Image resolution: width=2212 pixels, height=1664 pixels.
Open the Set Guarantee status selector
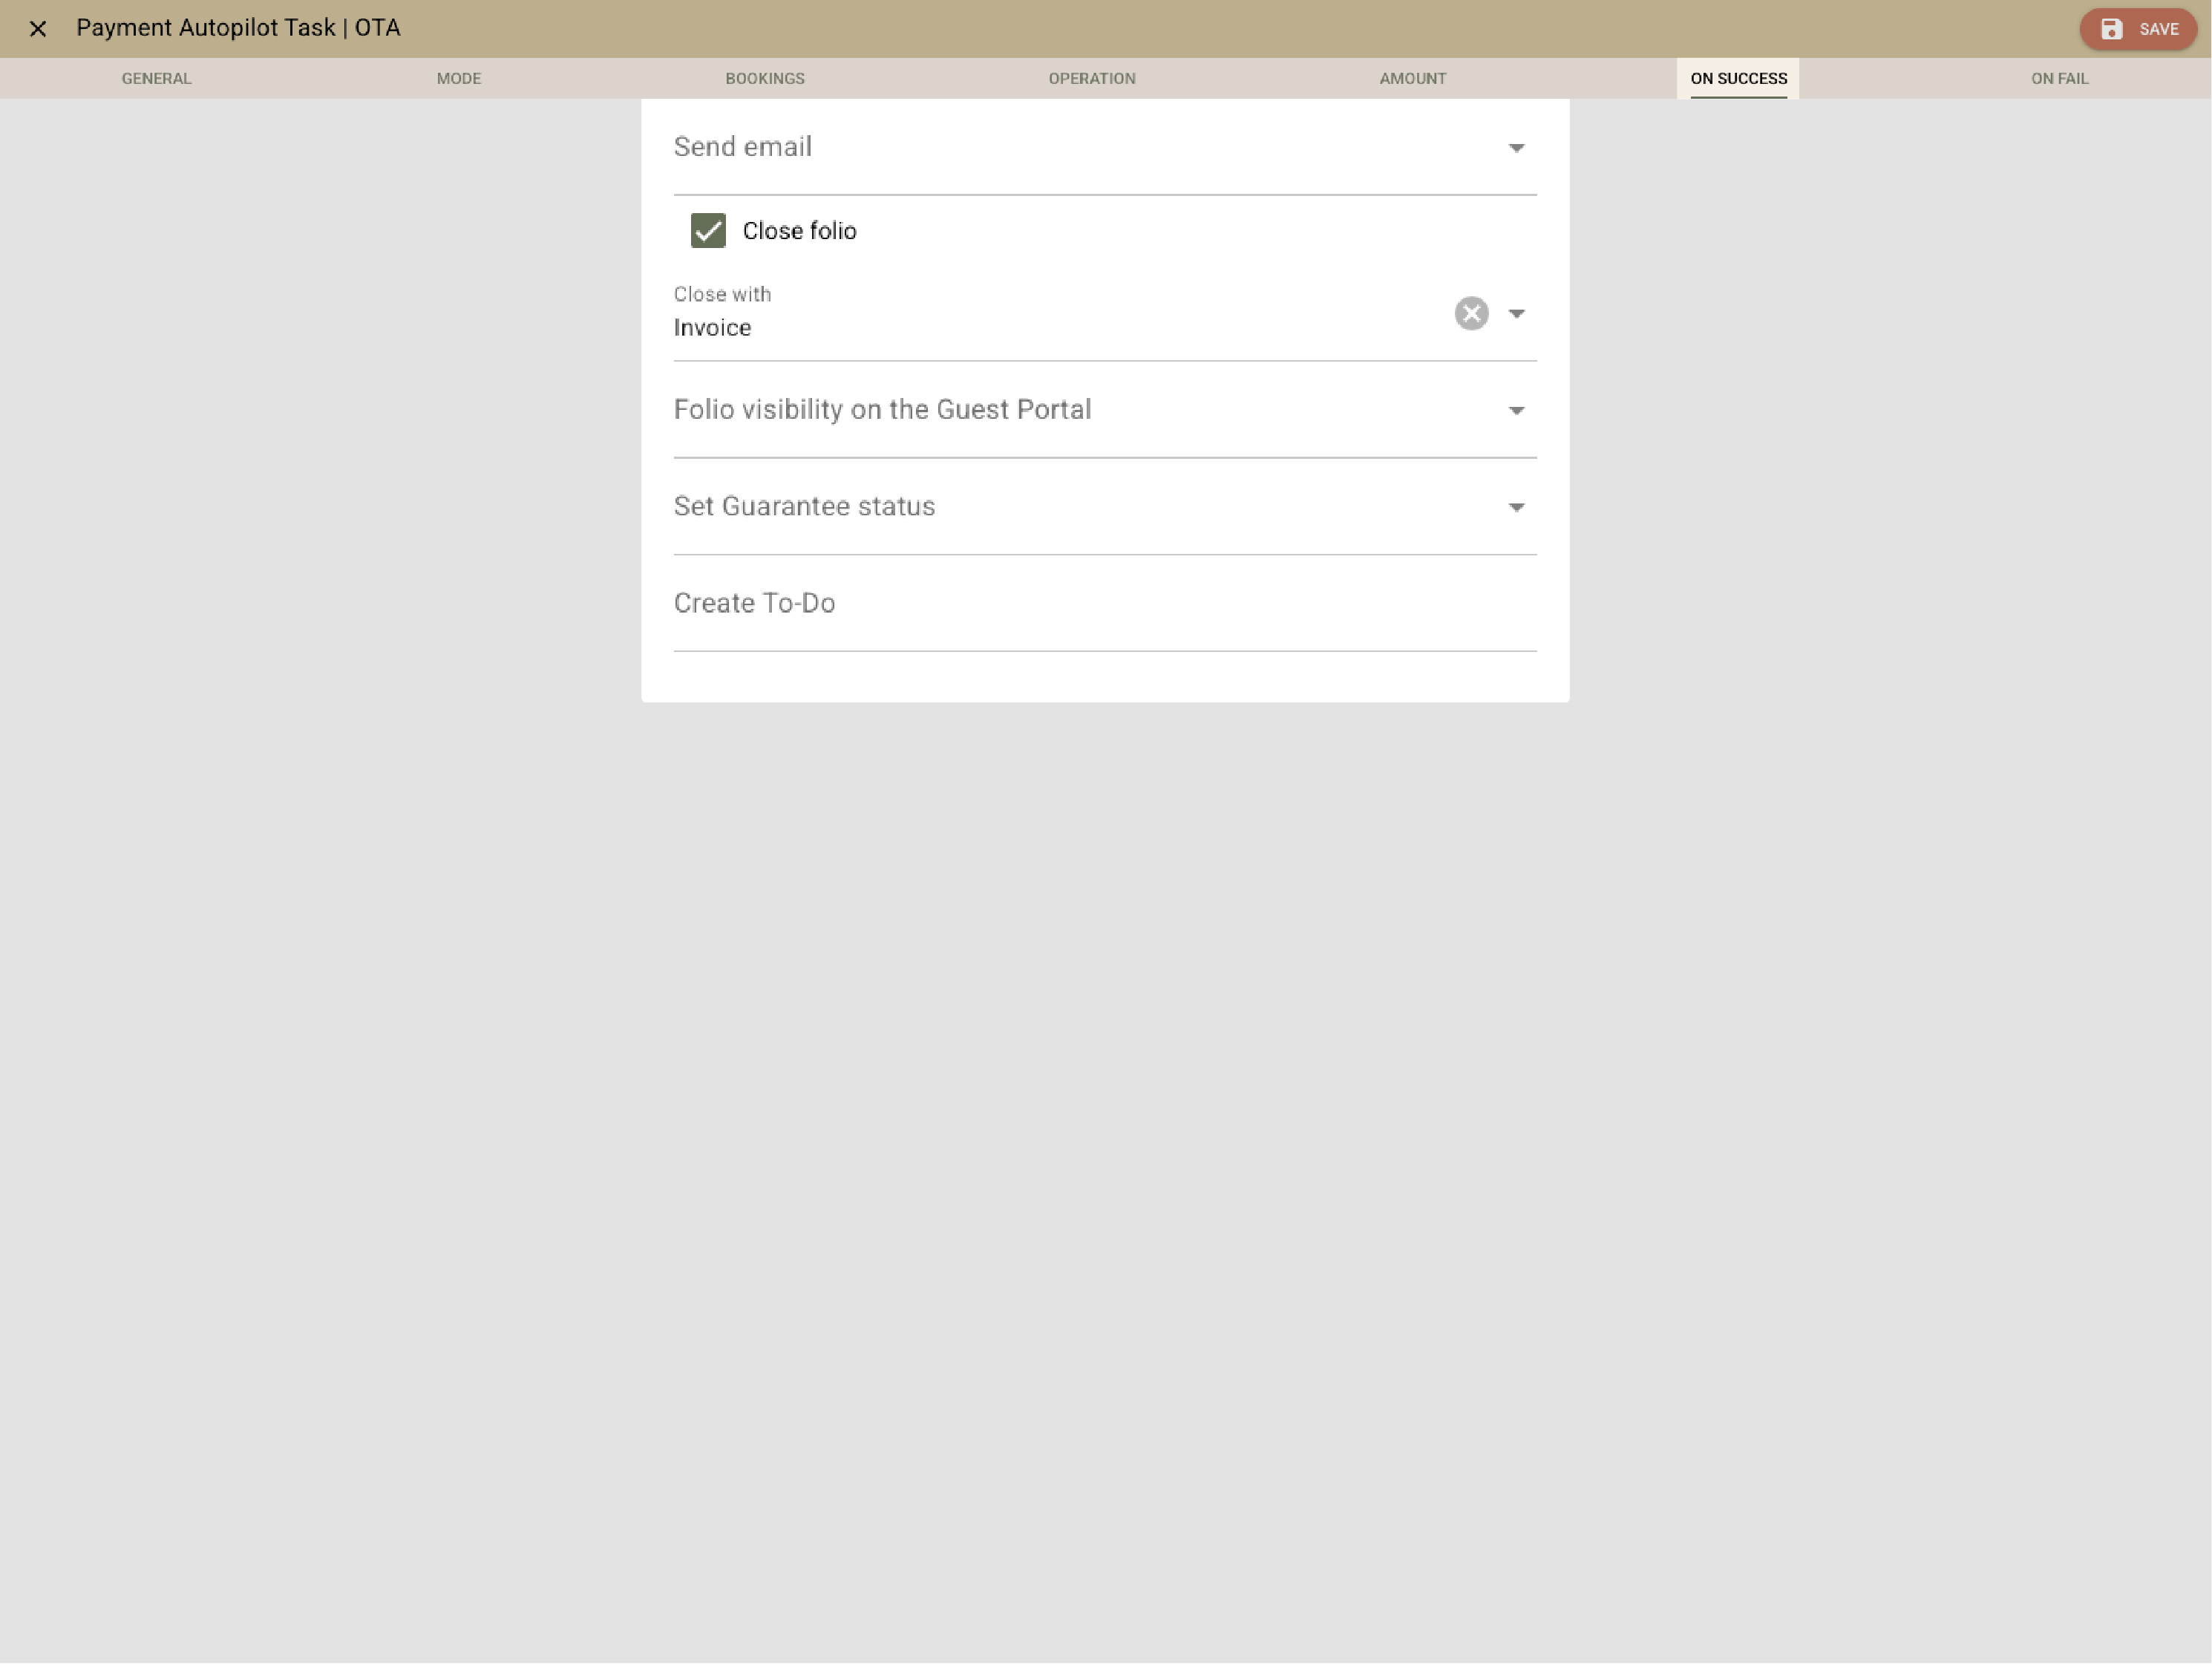[1100, 506]
